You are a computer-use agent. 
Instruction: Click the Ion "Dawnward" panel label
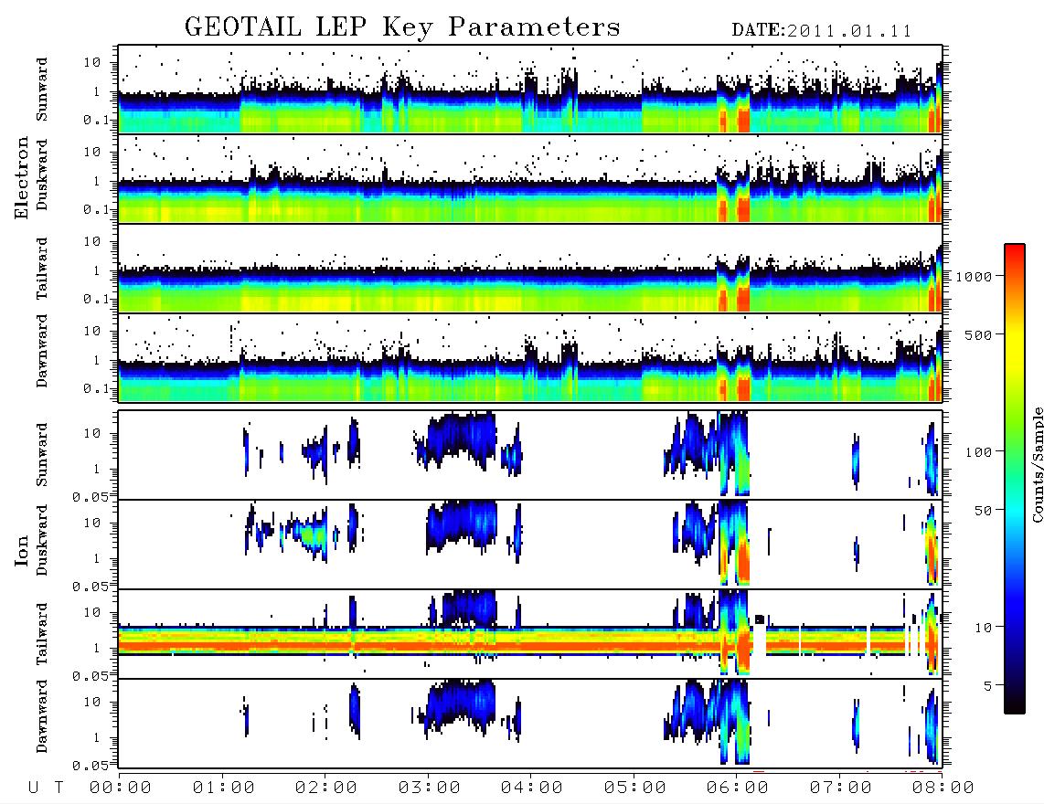pyautogui.click(x=42, y=716)
